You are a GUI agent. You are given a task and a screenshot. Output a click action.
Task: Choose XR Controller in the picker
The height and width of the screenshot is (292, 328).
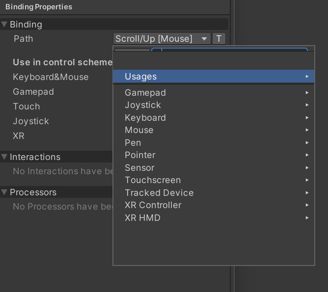153,205
